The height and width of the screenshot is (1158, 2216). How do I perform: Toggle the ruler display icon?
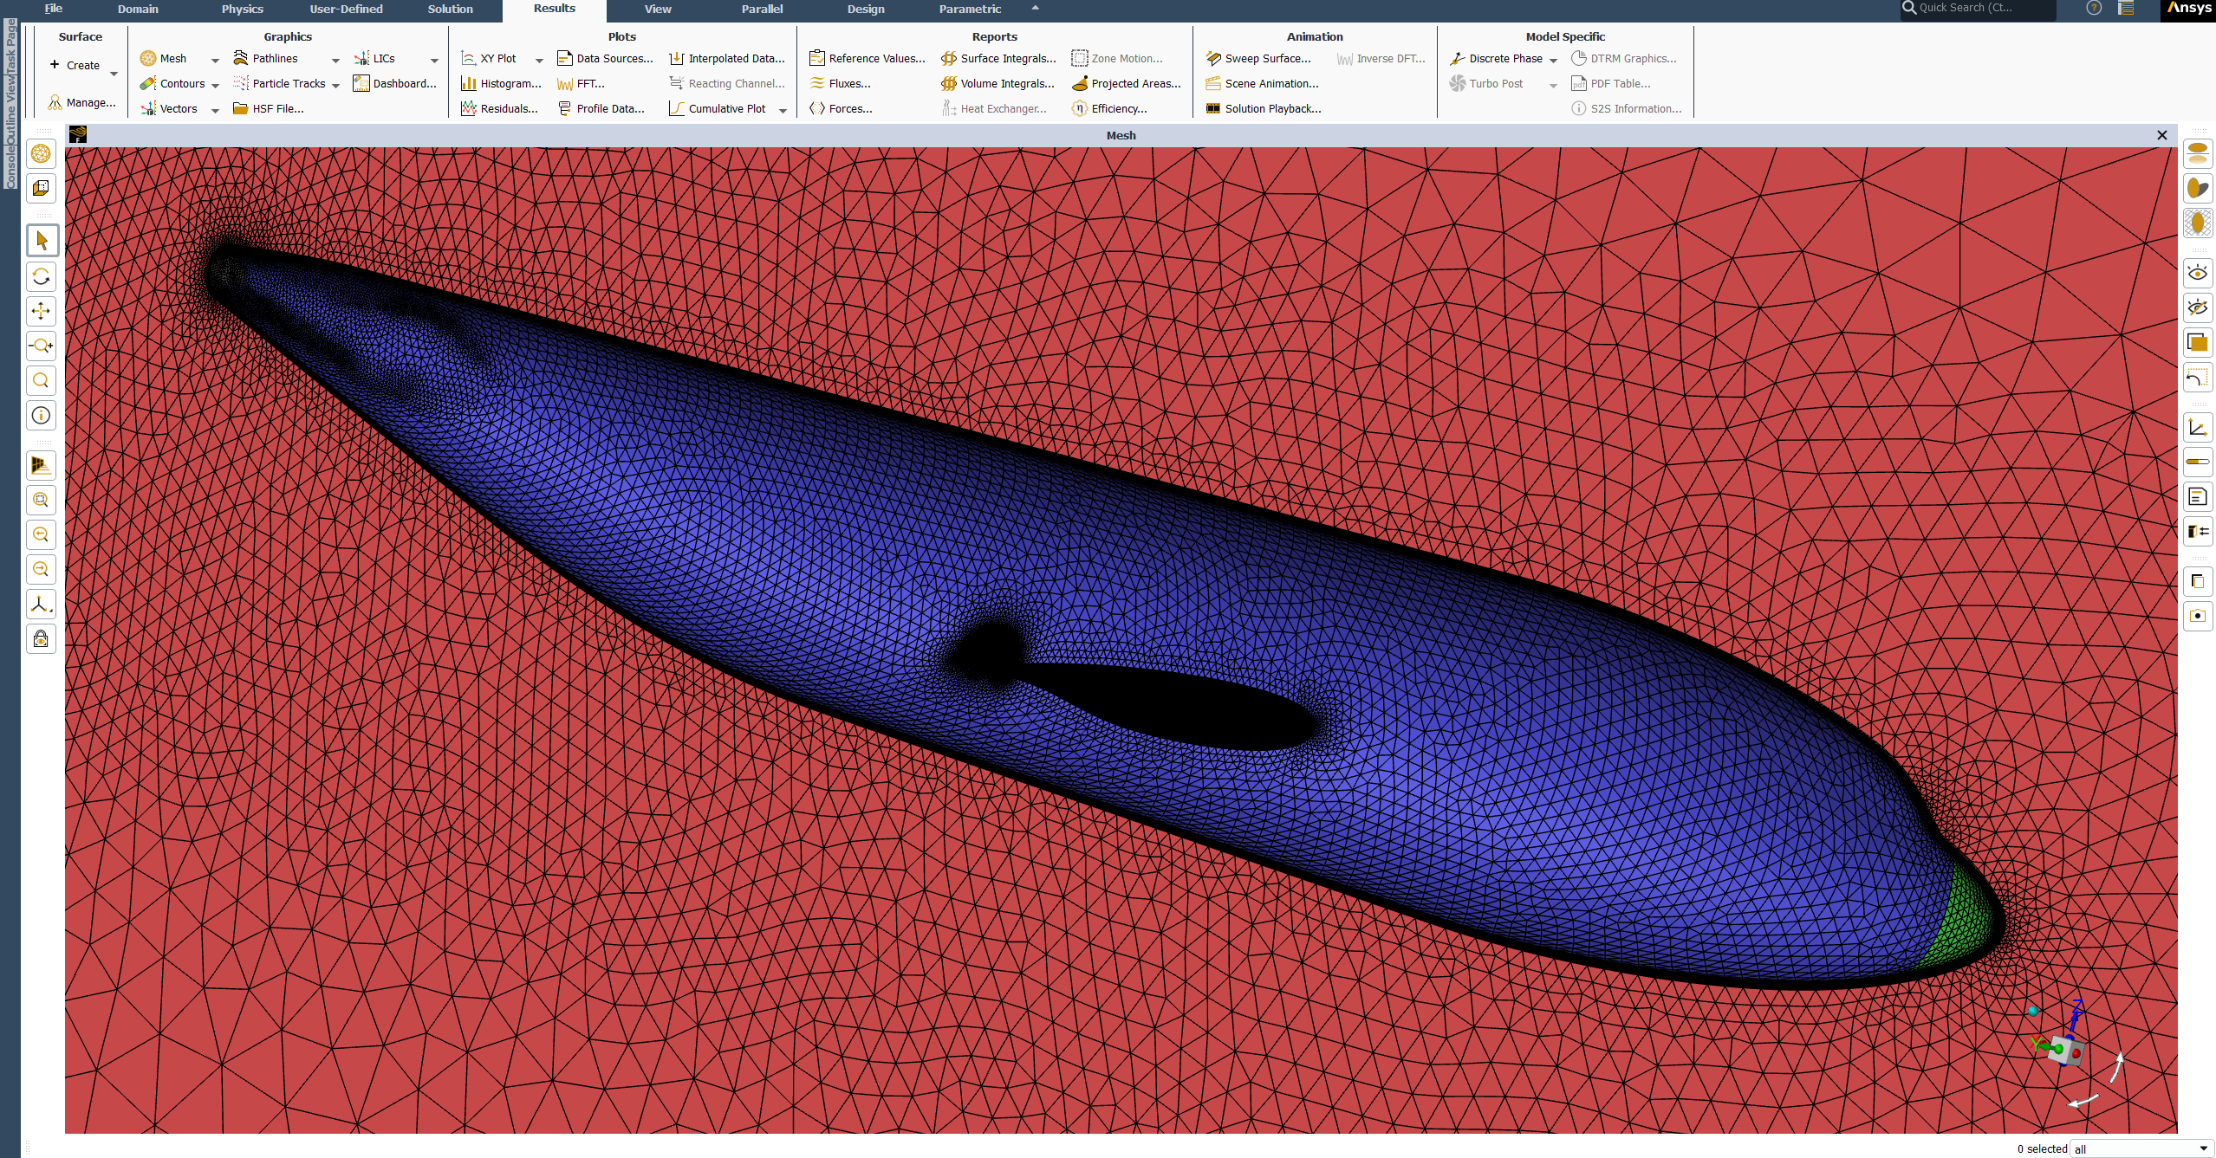pyautogui.click(x=2198, y=462)
